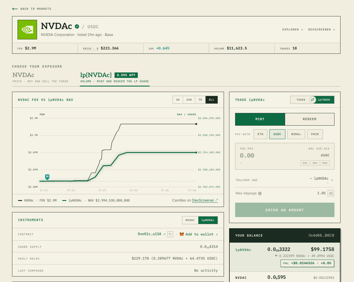
Task: Open Candles on DexScreener link
Action: click(205, 200)
